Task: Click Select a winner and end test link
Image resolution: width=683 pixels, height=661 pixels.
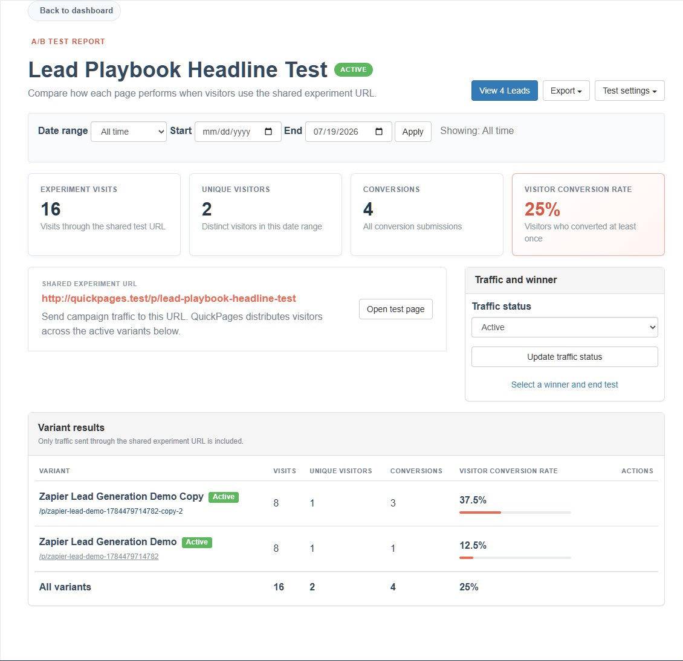Action: tap(565, 385)
